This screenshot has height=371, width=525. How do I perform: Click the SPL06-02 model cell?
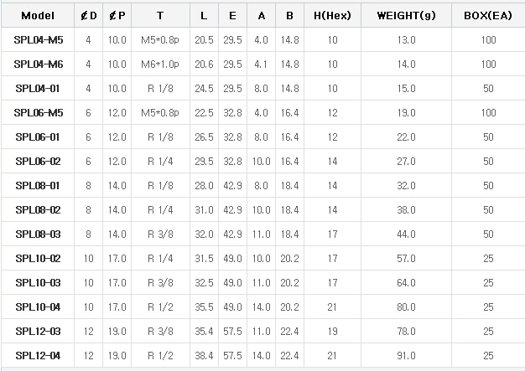click(x=38, y=161)
